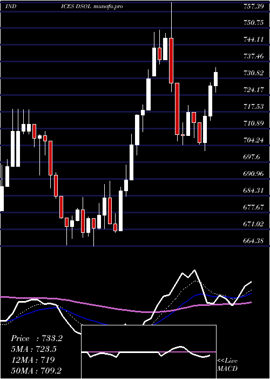Click the 704.24 price axis label
Image resolution: width=270 pixels, height=379 pixels.
252,140
